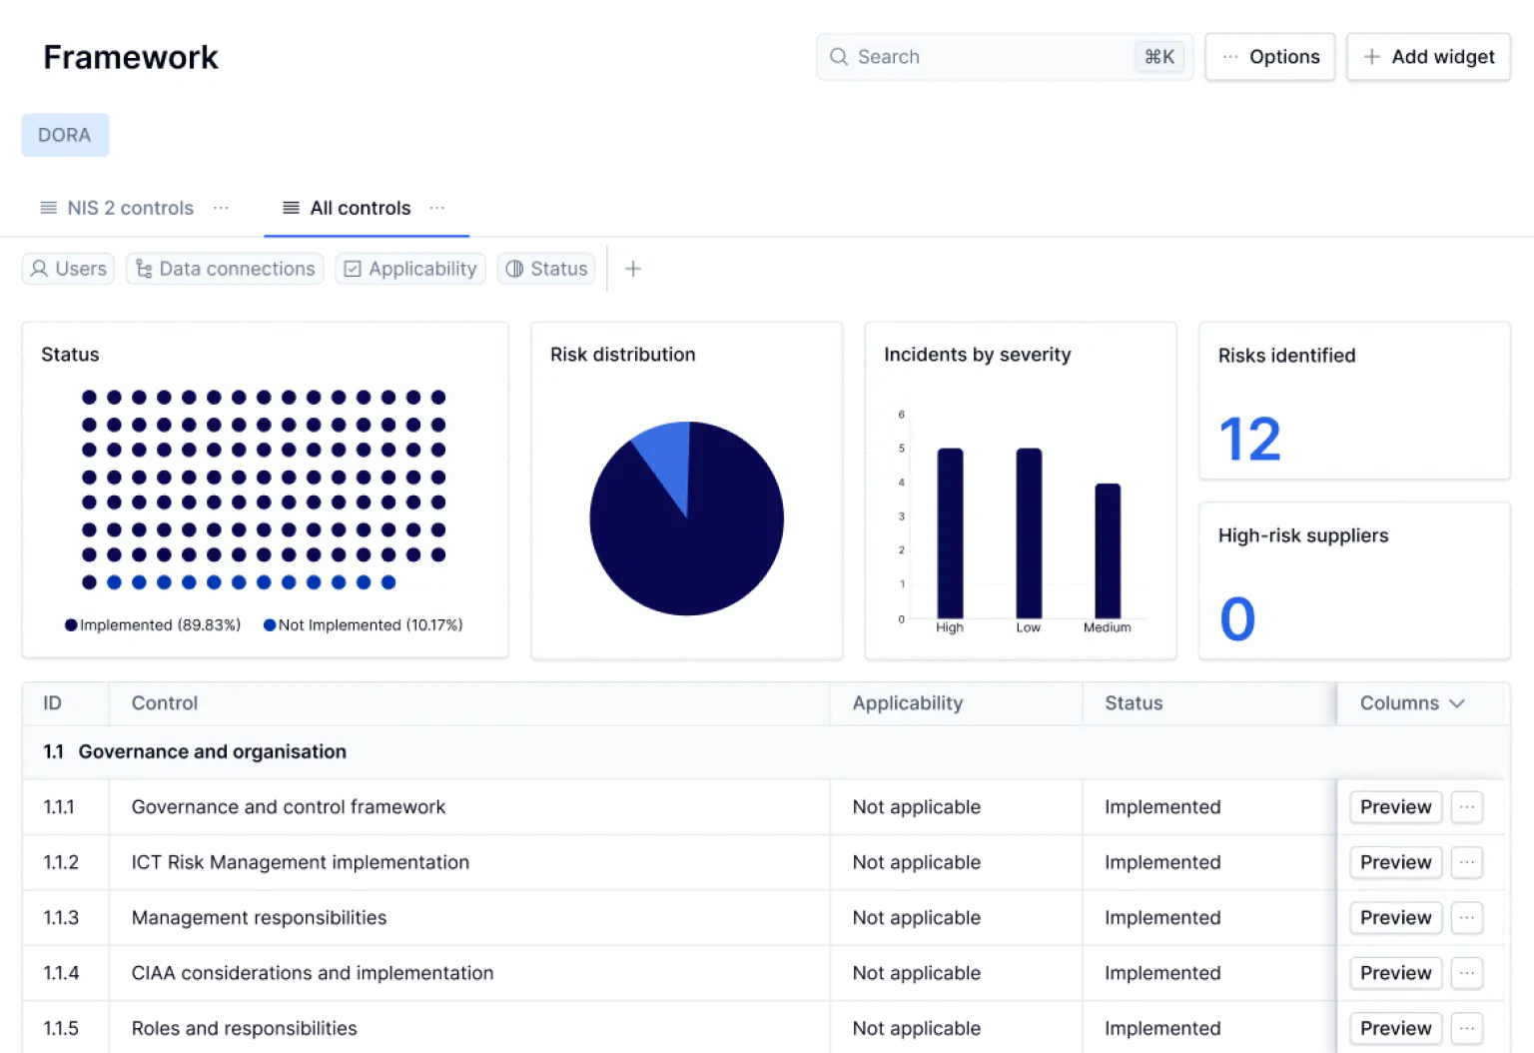Click the ellipsis icon on the Options button
This screenshot has height=1053, width=1534.
[1230, 57]
